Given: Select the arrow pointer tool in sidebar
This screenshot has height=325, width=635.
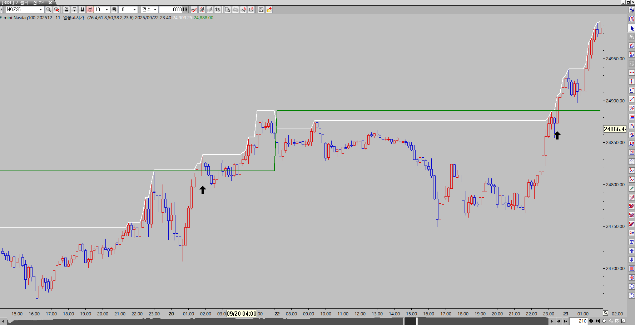Looking at the screenshot, I should [631, 28].
